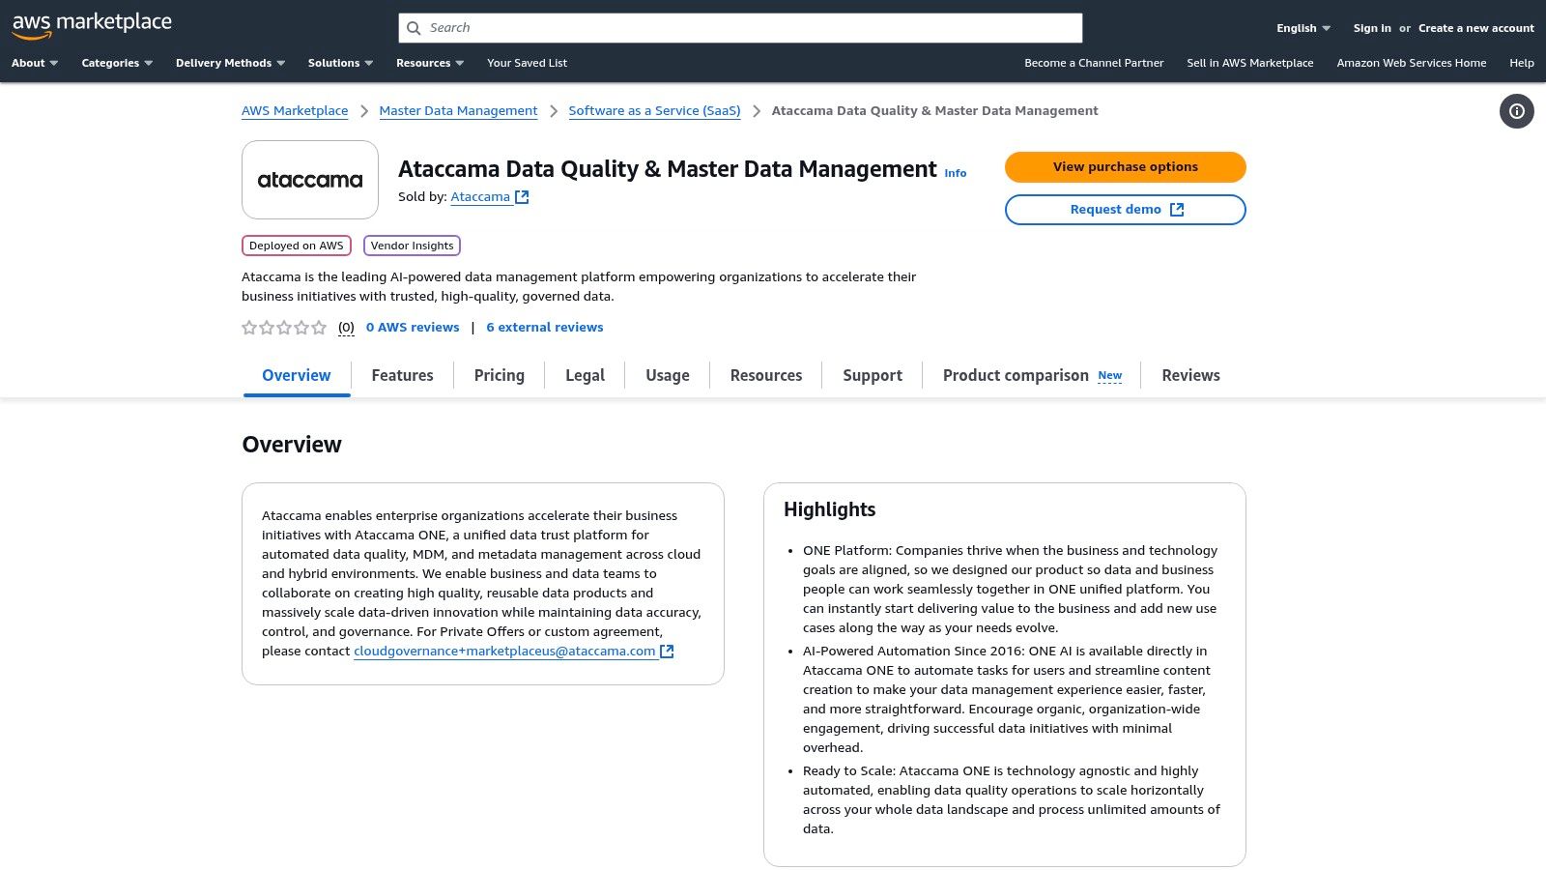Open 0 AWS reviews link
Screen dimensions: 1546x870
(x=413, y=328)
